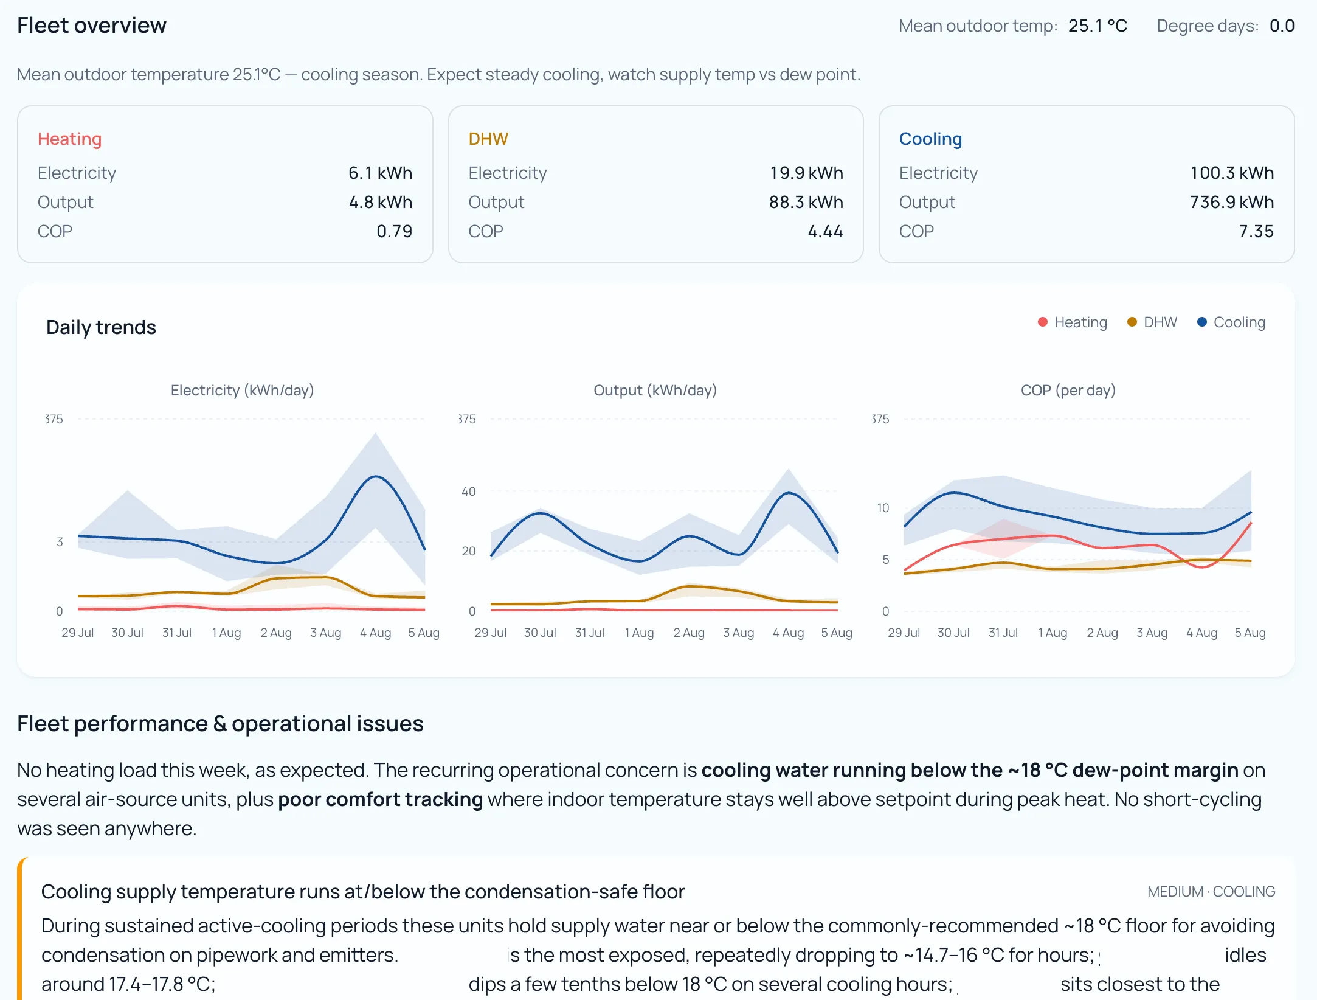Click the blue Cooling legend dot
Screen dimensions: 1317x1000
coord(1202,322)
